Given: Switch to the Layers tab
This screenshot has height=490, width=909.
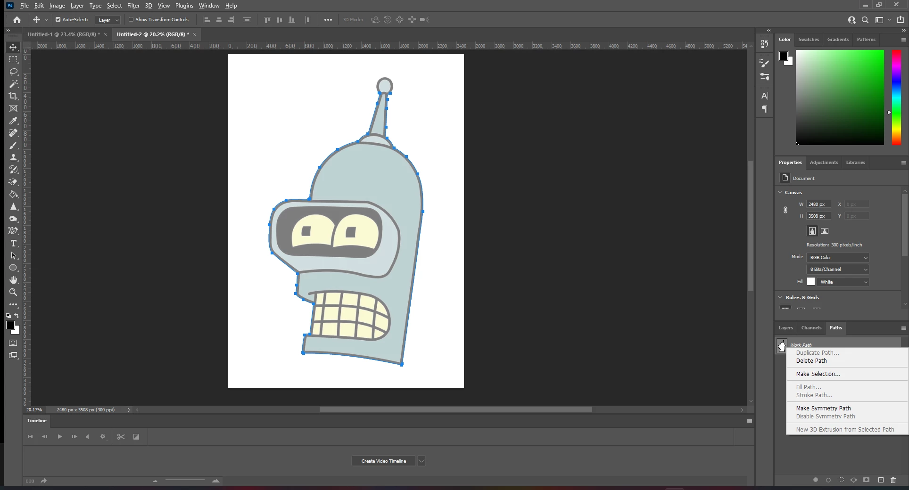Looking at the screenshot, I should [785, 328].
